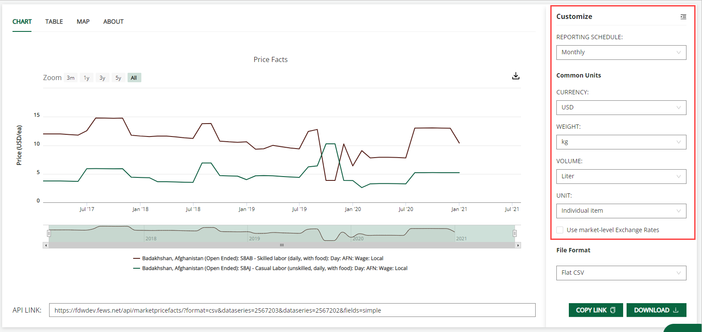
Task: Click the navigator scrollbar right arrow
Action: coord(518,245)
